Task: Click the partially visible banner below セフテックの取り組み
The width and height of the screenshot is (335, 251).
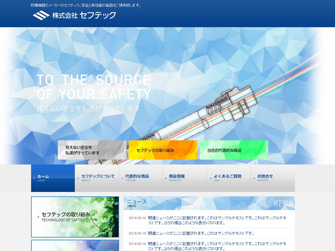Action: tap(75, 245)
